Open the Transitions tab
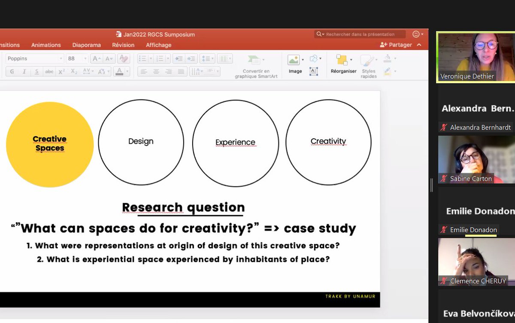 (9, 45)
